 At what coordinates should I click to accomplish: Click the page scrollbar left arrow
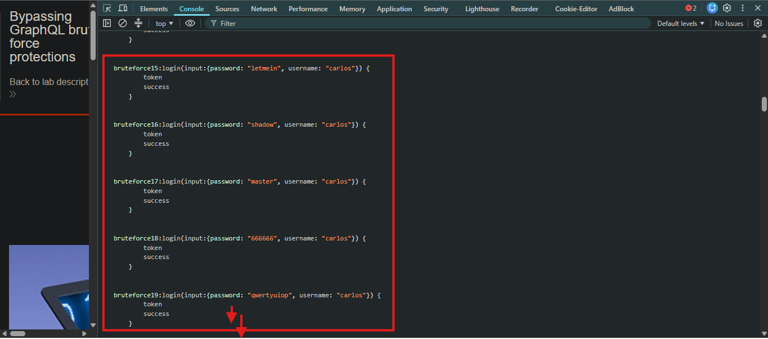coord(5,333)
